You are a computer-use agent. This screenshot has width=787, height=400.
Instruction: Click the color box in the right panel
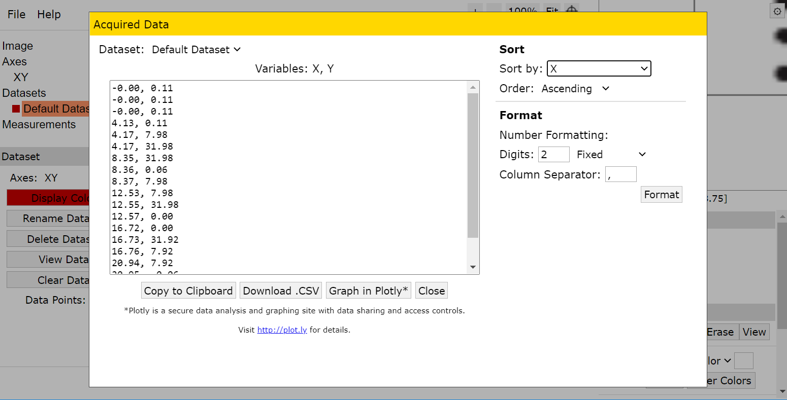coord(743,360)
